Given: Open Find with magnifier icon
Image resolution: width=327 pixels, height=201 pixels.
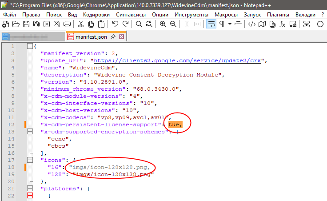Looking at the screenshot, I should pos(139,24).
